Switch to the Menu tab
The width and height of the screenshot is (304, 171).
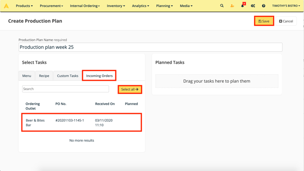click(x=27, y=76)
